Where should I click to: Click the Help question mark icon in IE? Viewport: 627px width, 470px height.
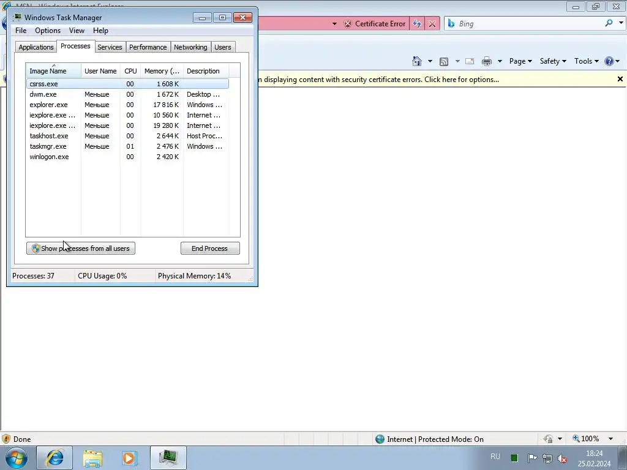(x=609, y=61)
